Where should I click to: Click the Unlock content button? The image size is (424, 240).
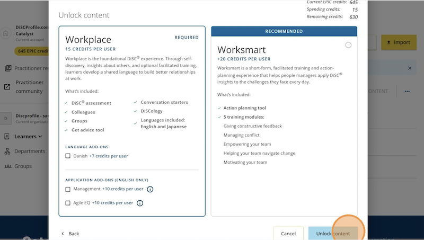click(x=333, y=234)
